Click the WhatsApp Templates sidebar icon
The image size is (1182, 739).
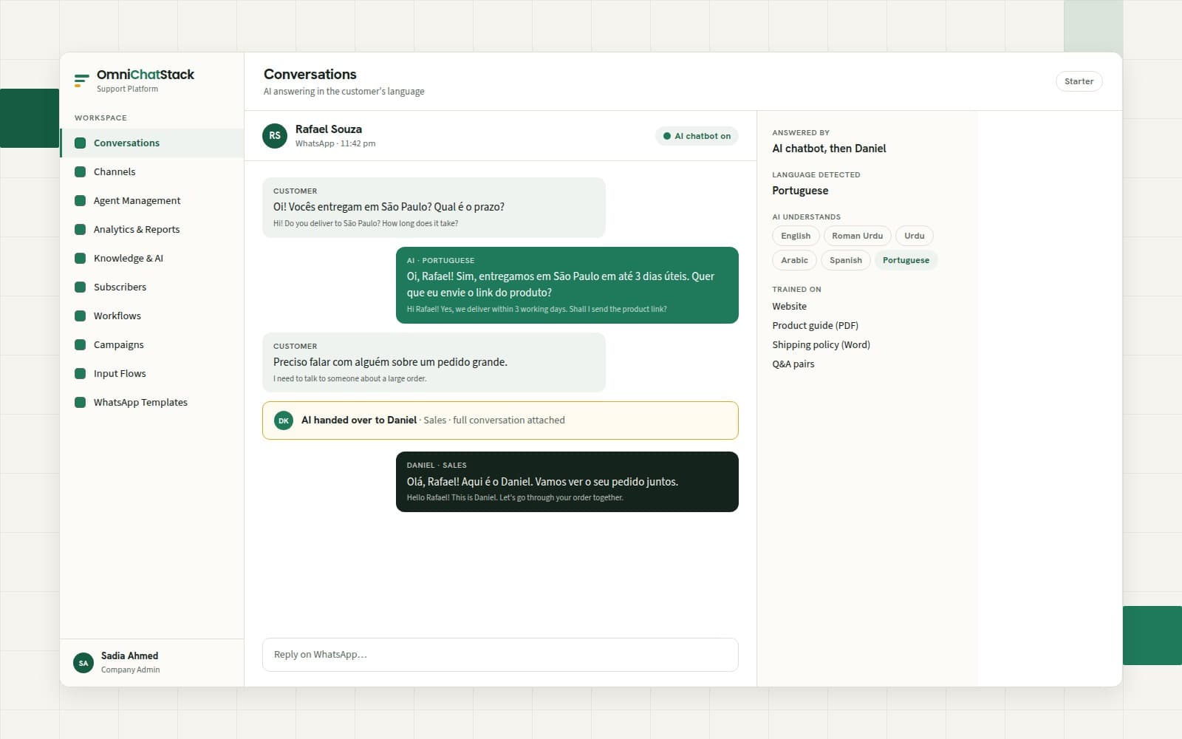81,402
